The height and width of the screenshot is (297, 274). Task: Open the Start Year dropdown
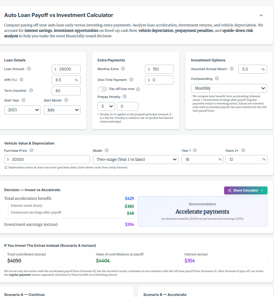coord(22,110)
